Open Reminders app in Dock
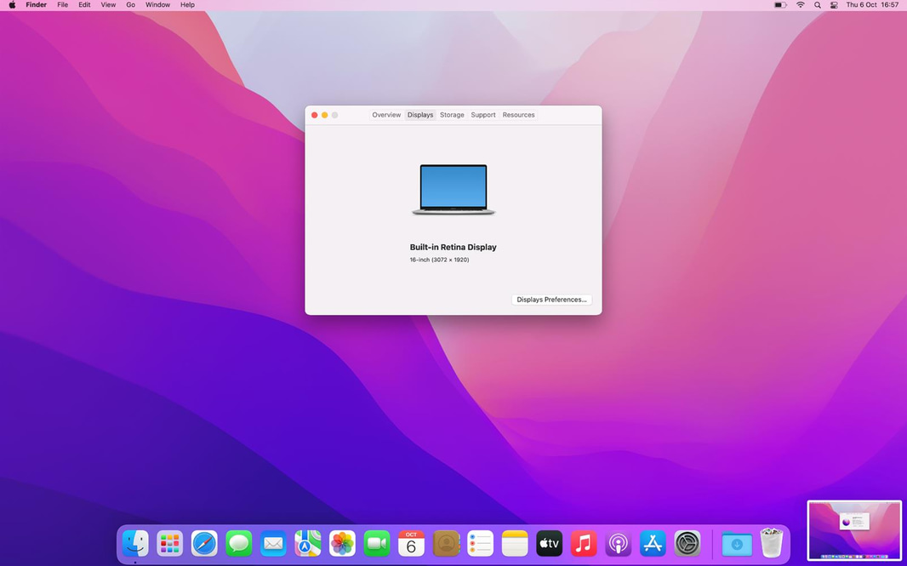907x566 pixels. pyautogui.click(x=480, y=543)
